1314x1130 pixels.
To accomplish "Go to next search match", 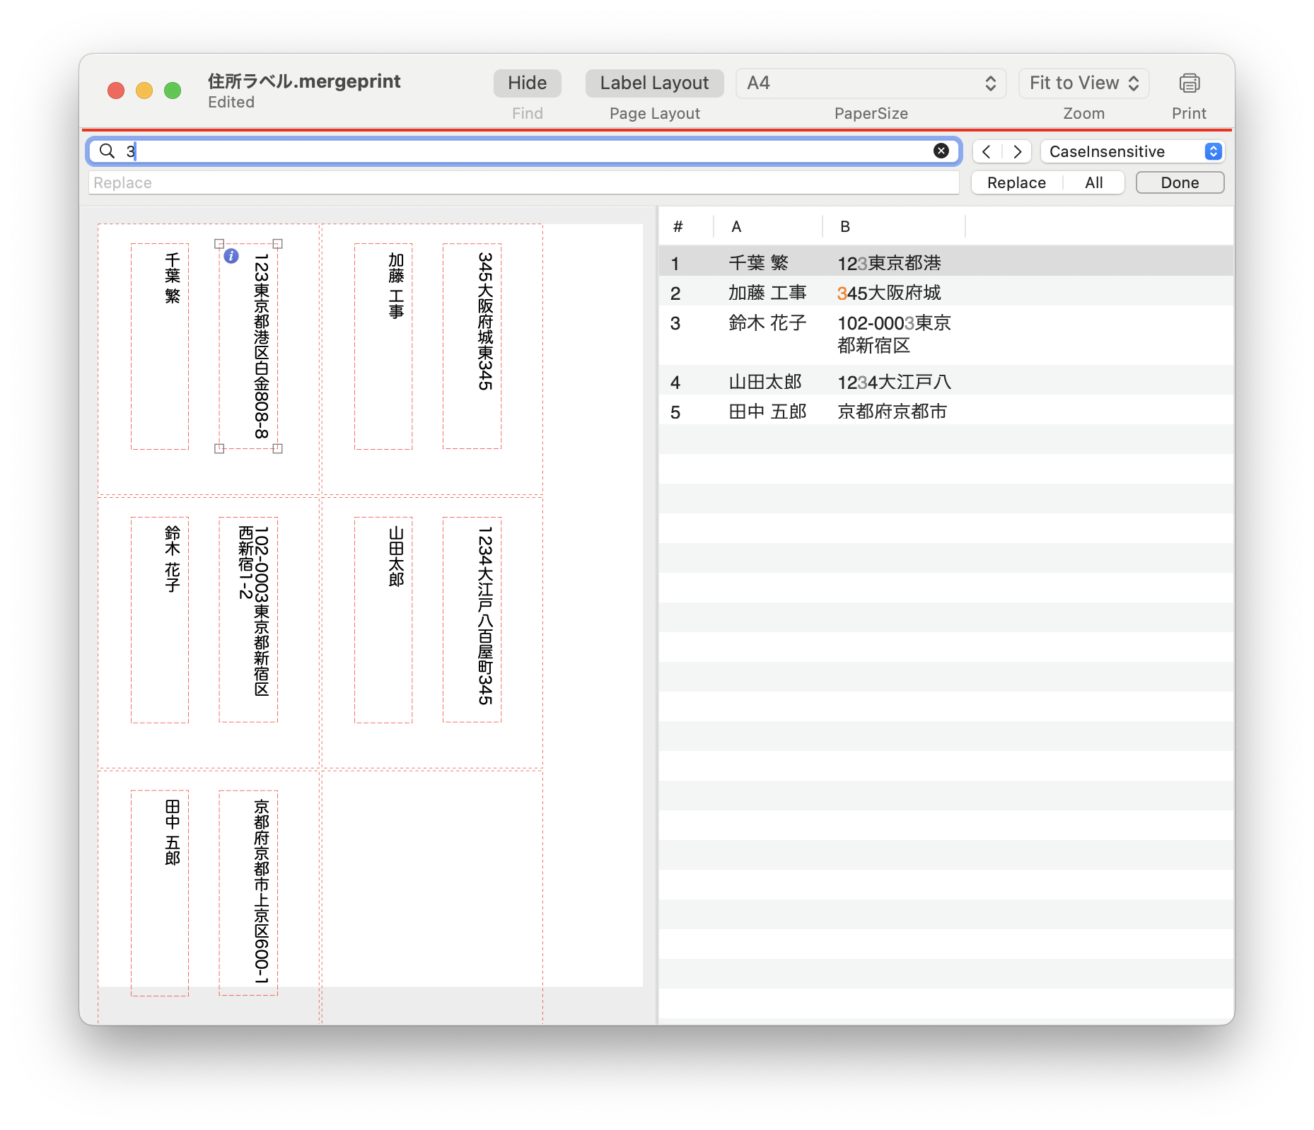I will [x=1017, y=151].
